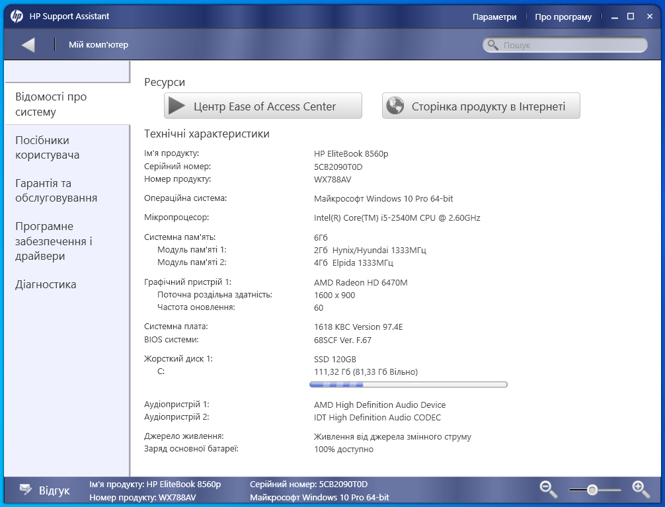Screen dimensions: 665x507
Task: Click the status bar product name text
Action: pyautogui.click(x=155, y=484)
